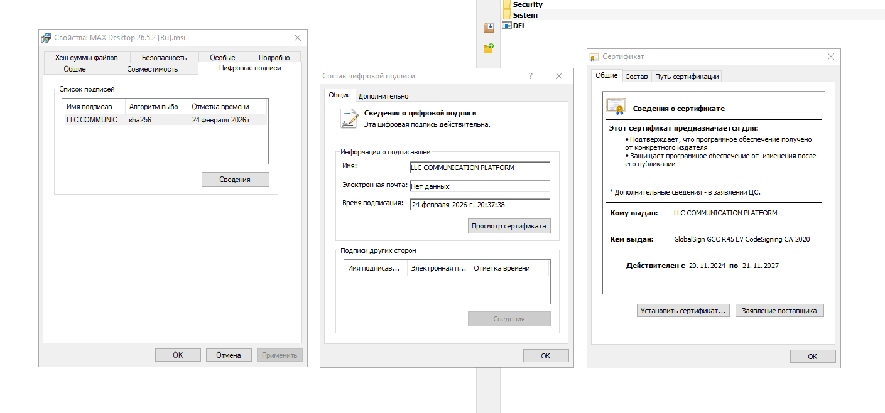Click OK in the Сертификат window
This screenshot has width=885, height=413.
(x=813, y=357)
